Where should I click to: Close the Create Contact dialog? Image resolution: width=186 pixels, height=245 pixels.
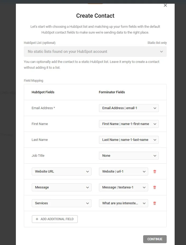point(165,6)
